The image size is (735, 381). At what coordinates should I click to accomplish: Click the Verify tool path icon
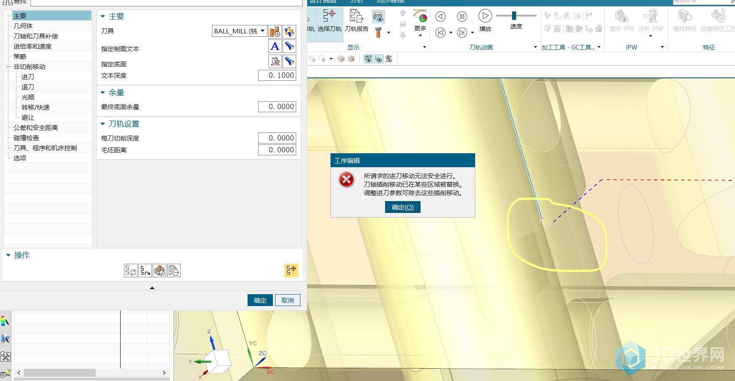pos(160,271)
